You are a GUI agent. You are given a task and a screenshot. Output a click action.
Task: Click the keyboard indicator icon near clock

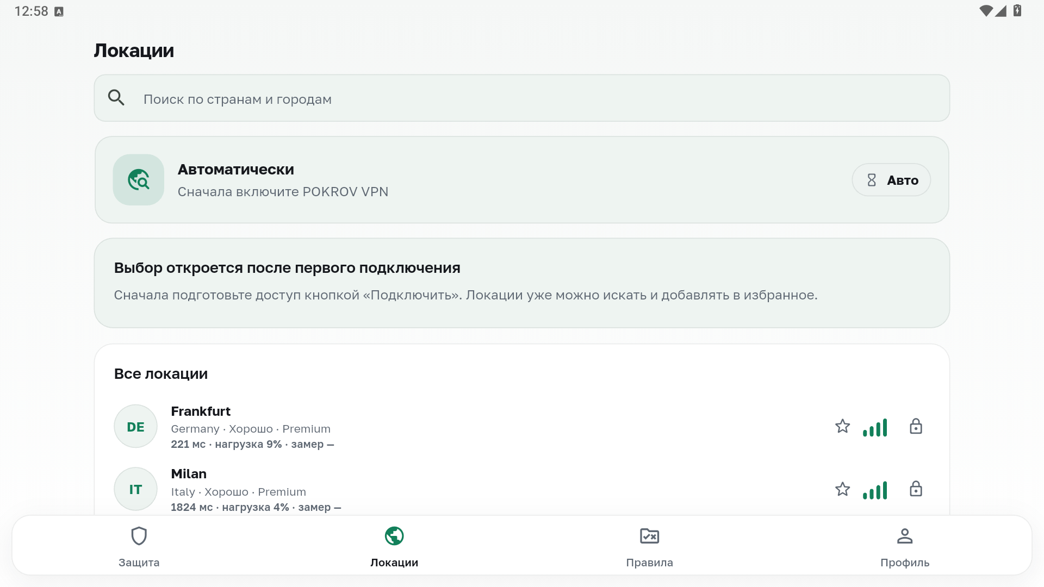59,12
